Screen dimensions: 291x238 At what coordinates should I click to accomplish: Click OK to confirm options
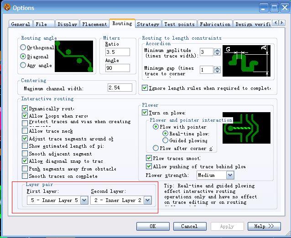point(153,226)
